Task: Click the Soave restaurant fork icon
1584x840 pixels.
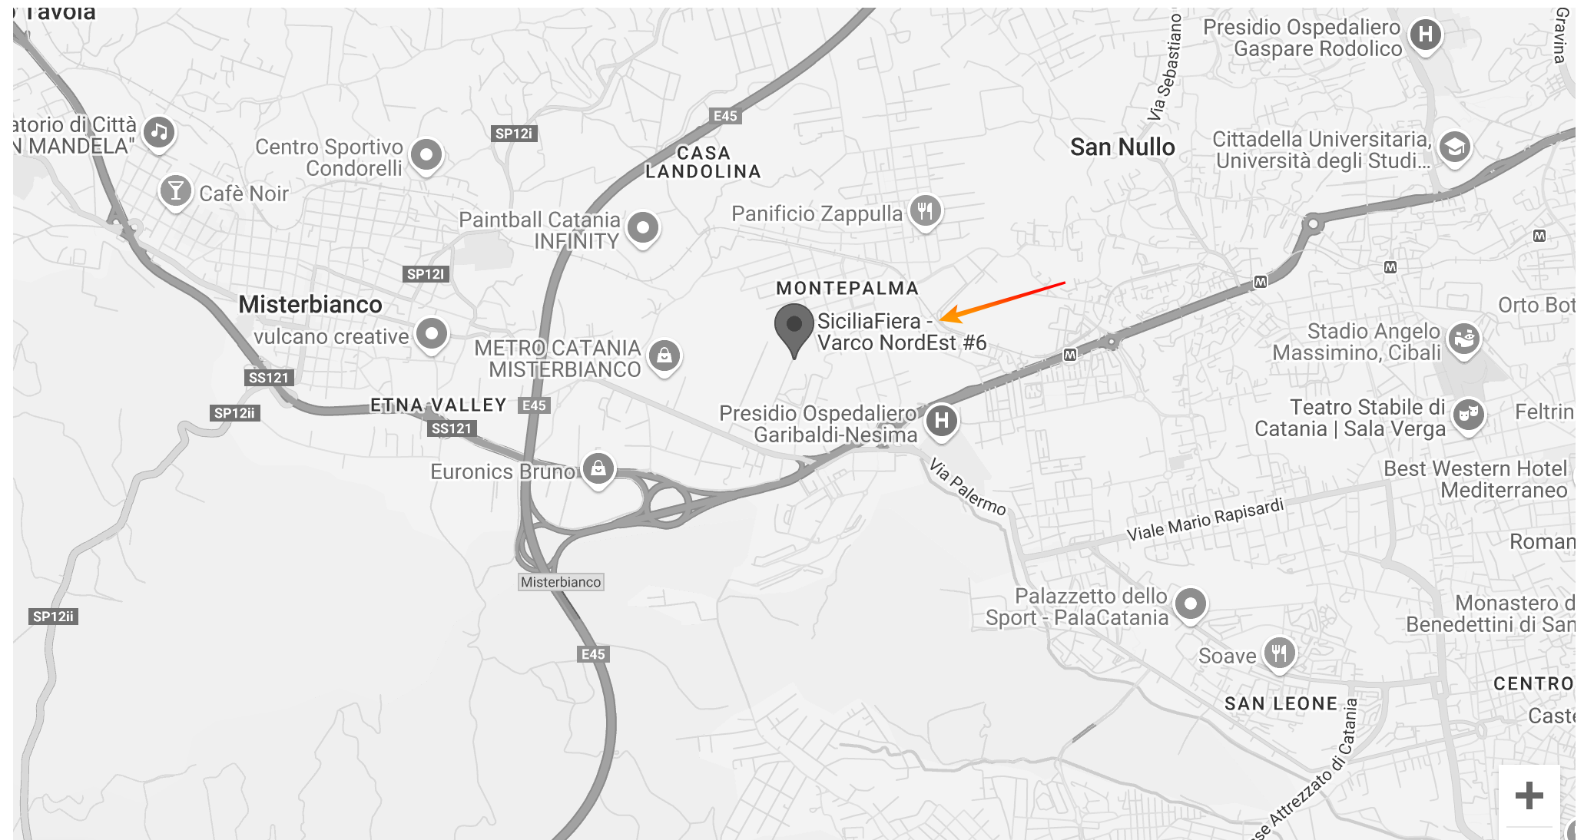Action: (1279, 653)
